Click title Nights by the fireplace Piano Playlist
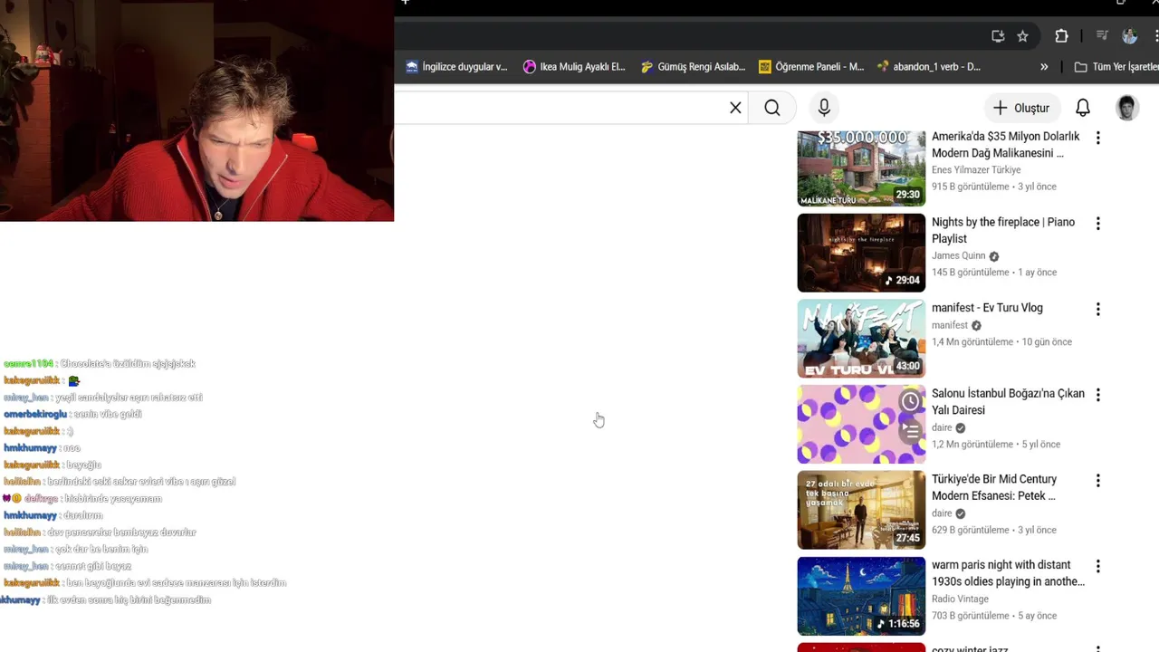The image size is (1159, 652). coord(1003,230)
